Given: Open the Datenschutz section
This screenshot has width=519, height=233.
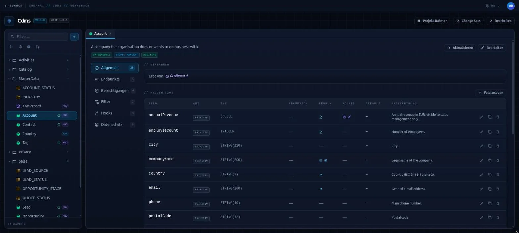Looking at the screenshot, I should tap(115, 125).
